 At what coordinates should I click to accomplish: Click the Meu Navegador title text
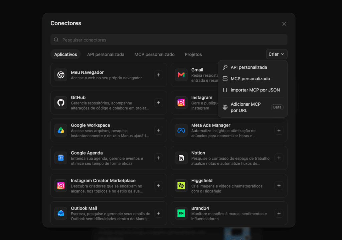click(87, 72)
